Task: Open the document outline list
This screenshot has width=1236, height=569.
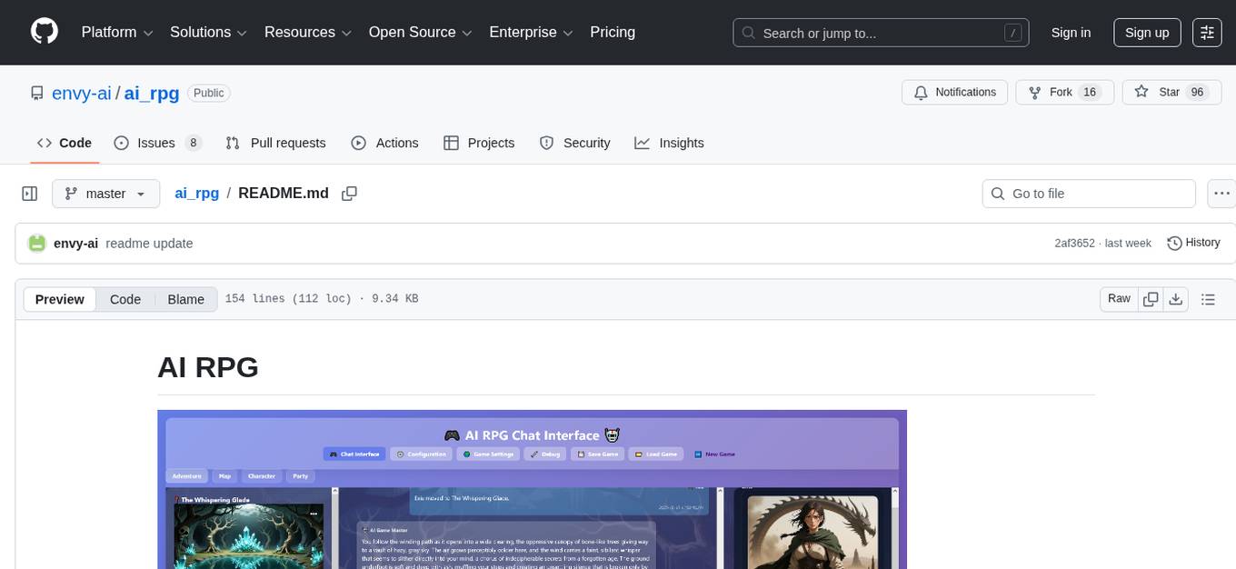Action: 1208,299
